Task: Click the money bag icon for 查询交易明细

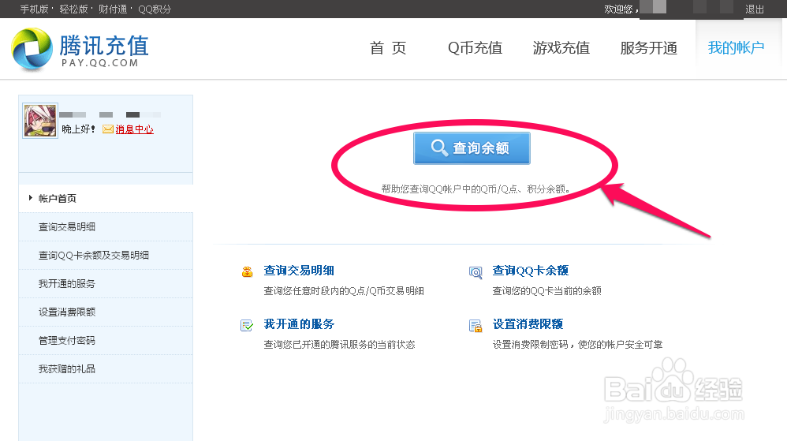Action: [247, 271]
